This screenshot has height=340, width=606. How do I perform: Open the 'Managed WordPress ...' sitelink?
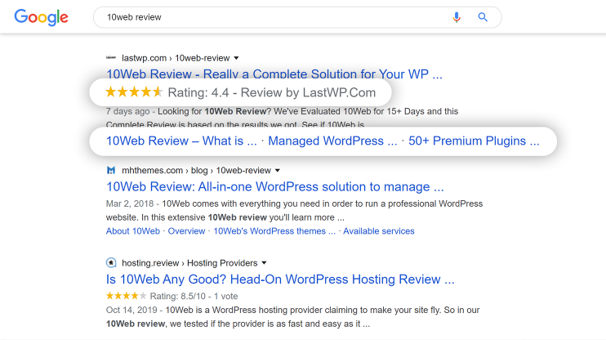[332, 141]
